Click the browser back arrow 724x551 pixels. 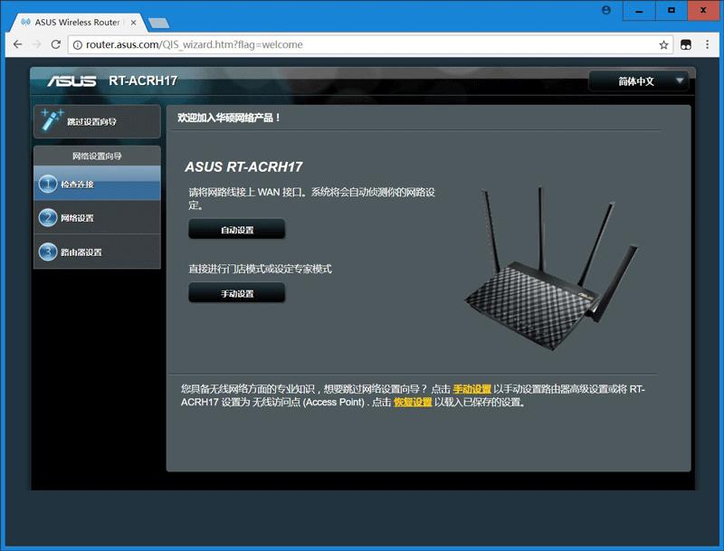pos(17,44)
